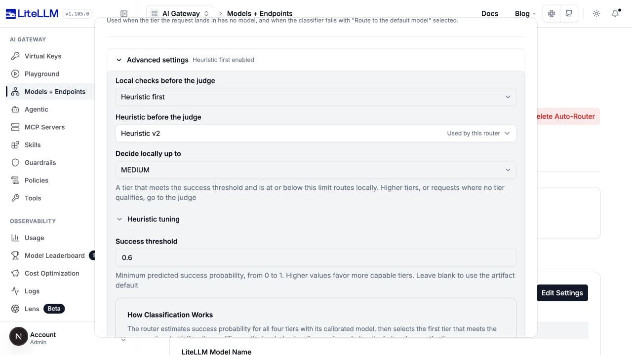Click the Edit Settings button
The height and width of the screenshot is (355, 632).
[x=562, y=293]
